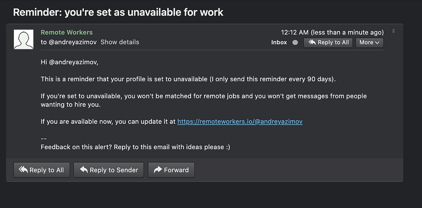The height and width of the screenshot is (208, 422).
Task: Expand Show details for recipients
Action: point(119,42)
